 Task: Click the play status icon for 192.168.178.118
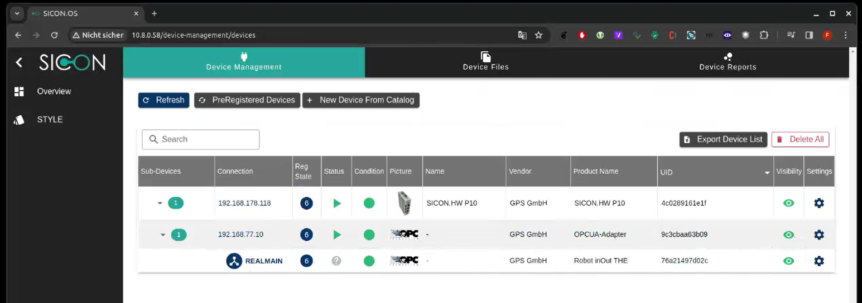click(336, 203)
